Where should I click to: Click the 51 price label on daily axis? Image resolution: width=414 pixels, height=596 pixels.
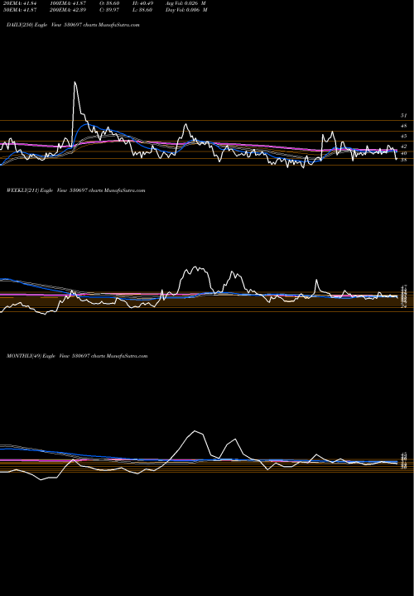[x=403, y=115]
